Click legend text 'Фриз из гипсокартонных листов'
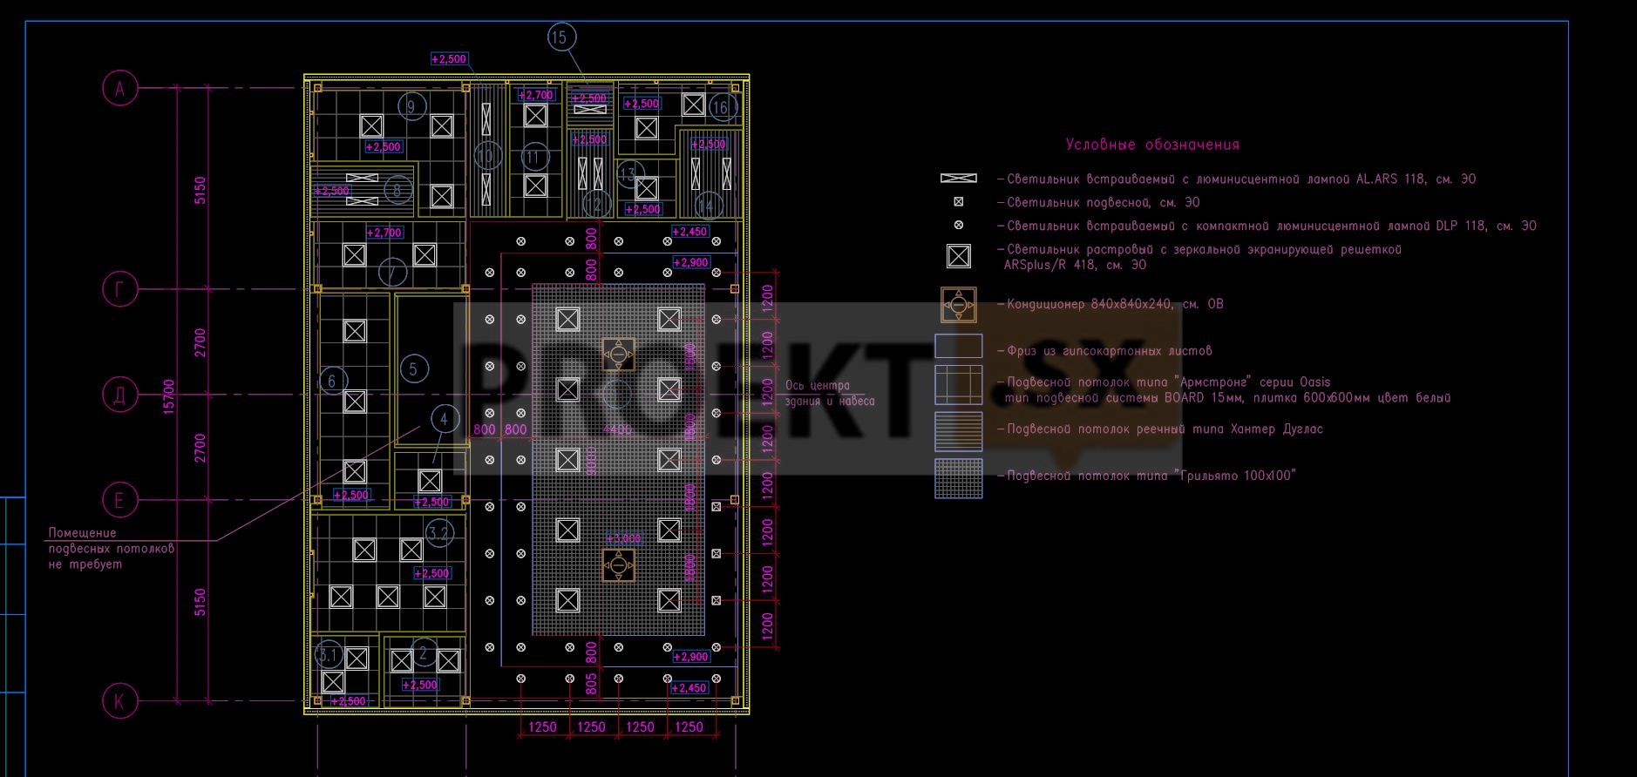 tap(1105, 351)
